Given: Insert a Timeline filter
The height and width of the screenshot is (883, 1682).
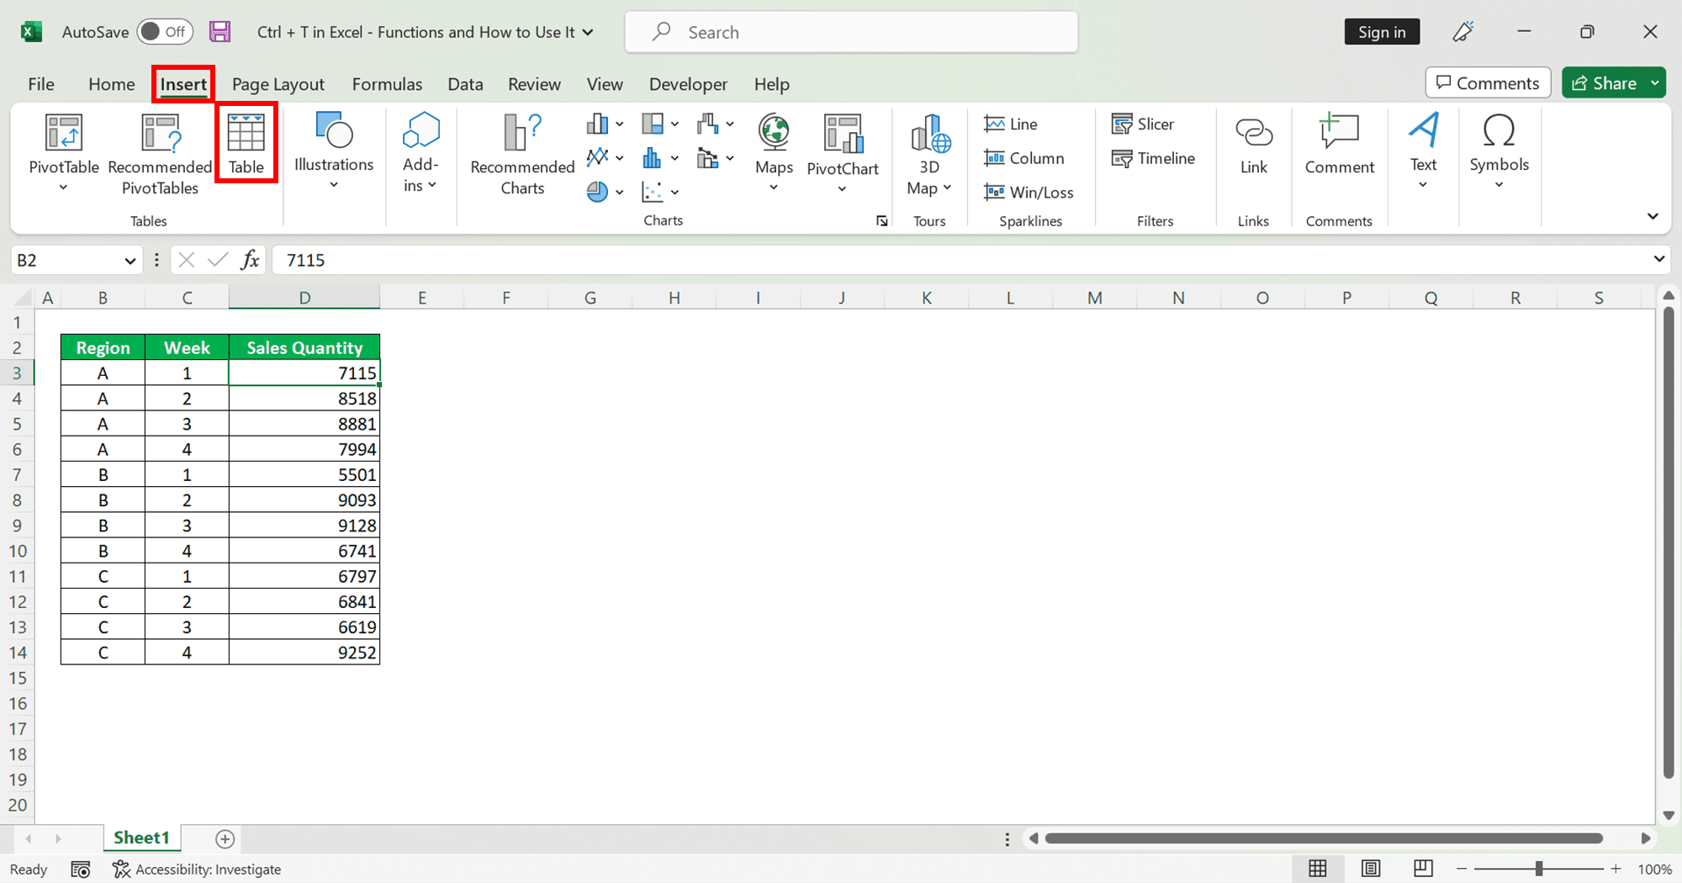Looking at the screenshot, I should point(1153,158).
